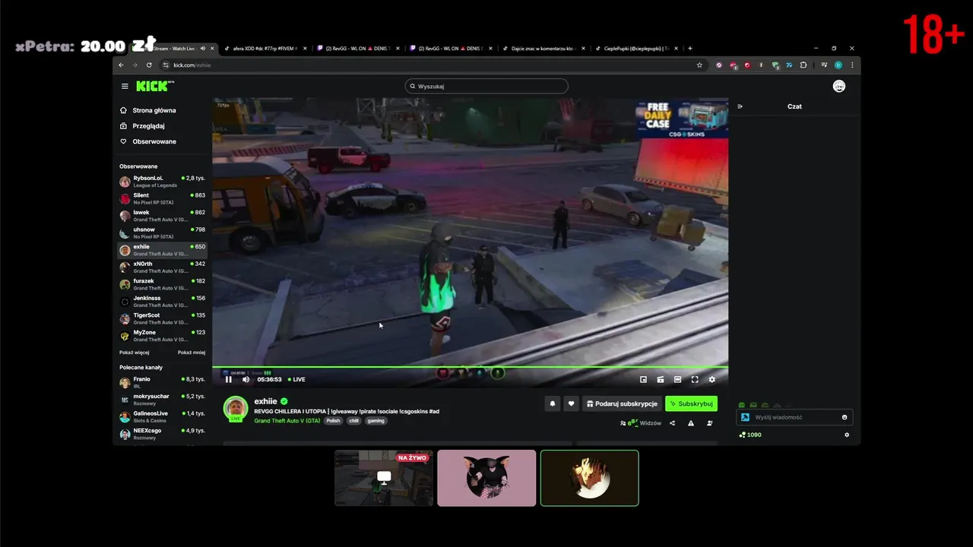Report the stream with warning icon
This screenshot has width=973, height=547.
coord(691,423)
